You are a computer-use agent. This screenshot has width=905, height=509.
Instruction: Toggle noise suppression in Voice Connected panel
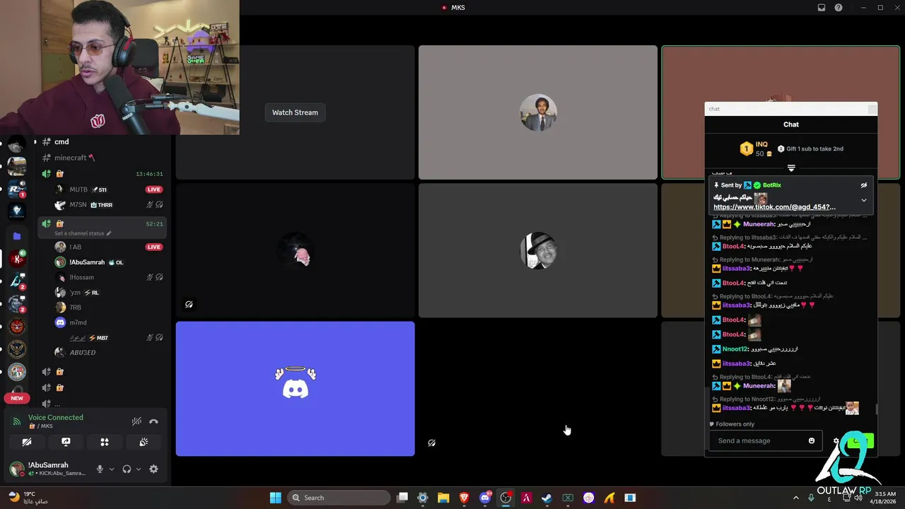(x=136, y=421)
